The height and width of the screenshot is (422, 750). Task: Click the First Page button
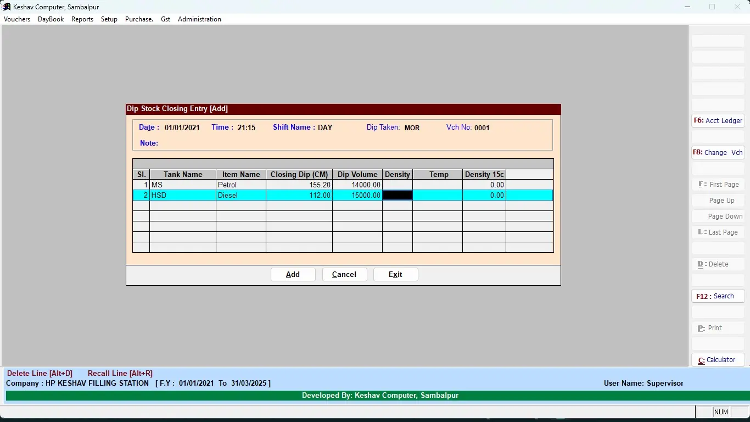tap(718, 184)
